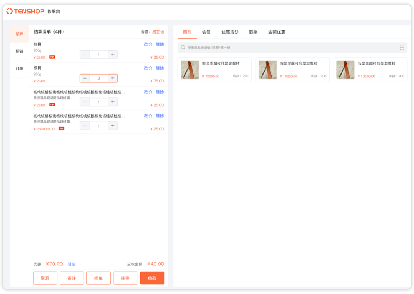Increase quantity of first 核桃 item
The height and width of the screenshot is (294, 414).
point(113,55)
